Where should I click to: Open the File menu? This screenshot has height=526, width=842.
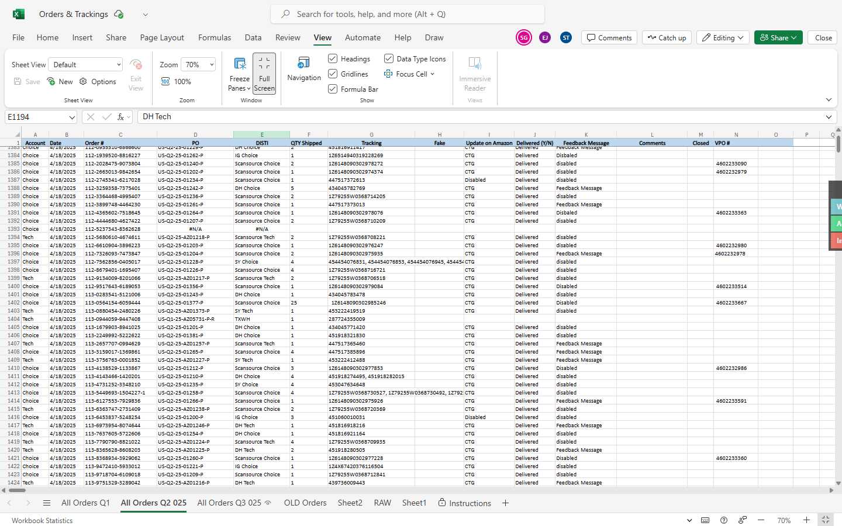(x=19, y=37)
